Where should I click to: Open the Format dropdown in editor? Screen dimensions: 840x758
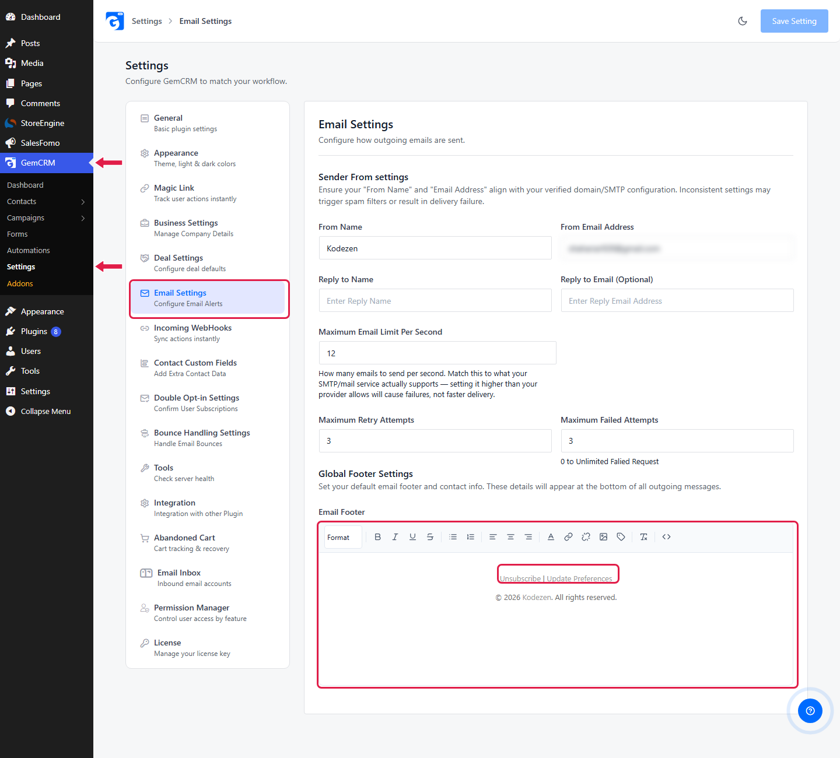point(343,537)
